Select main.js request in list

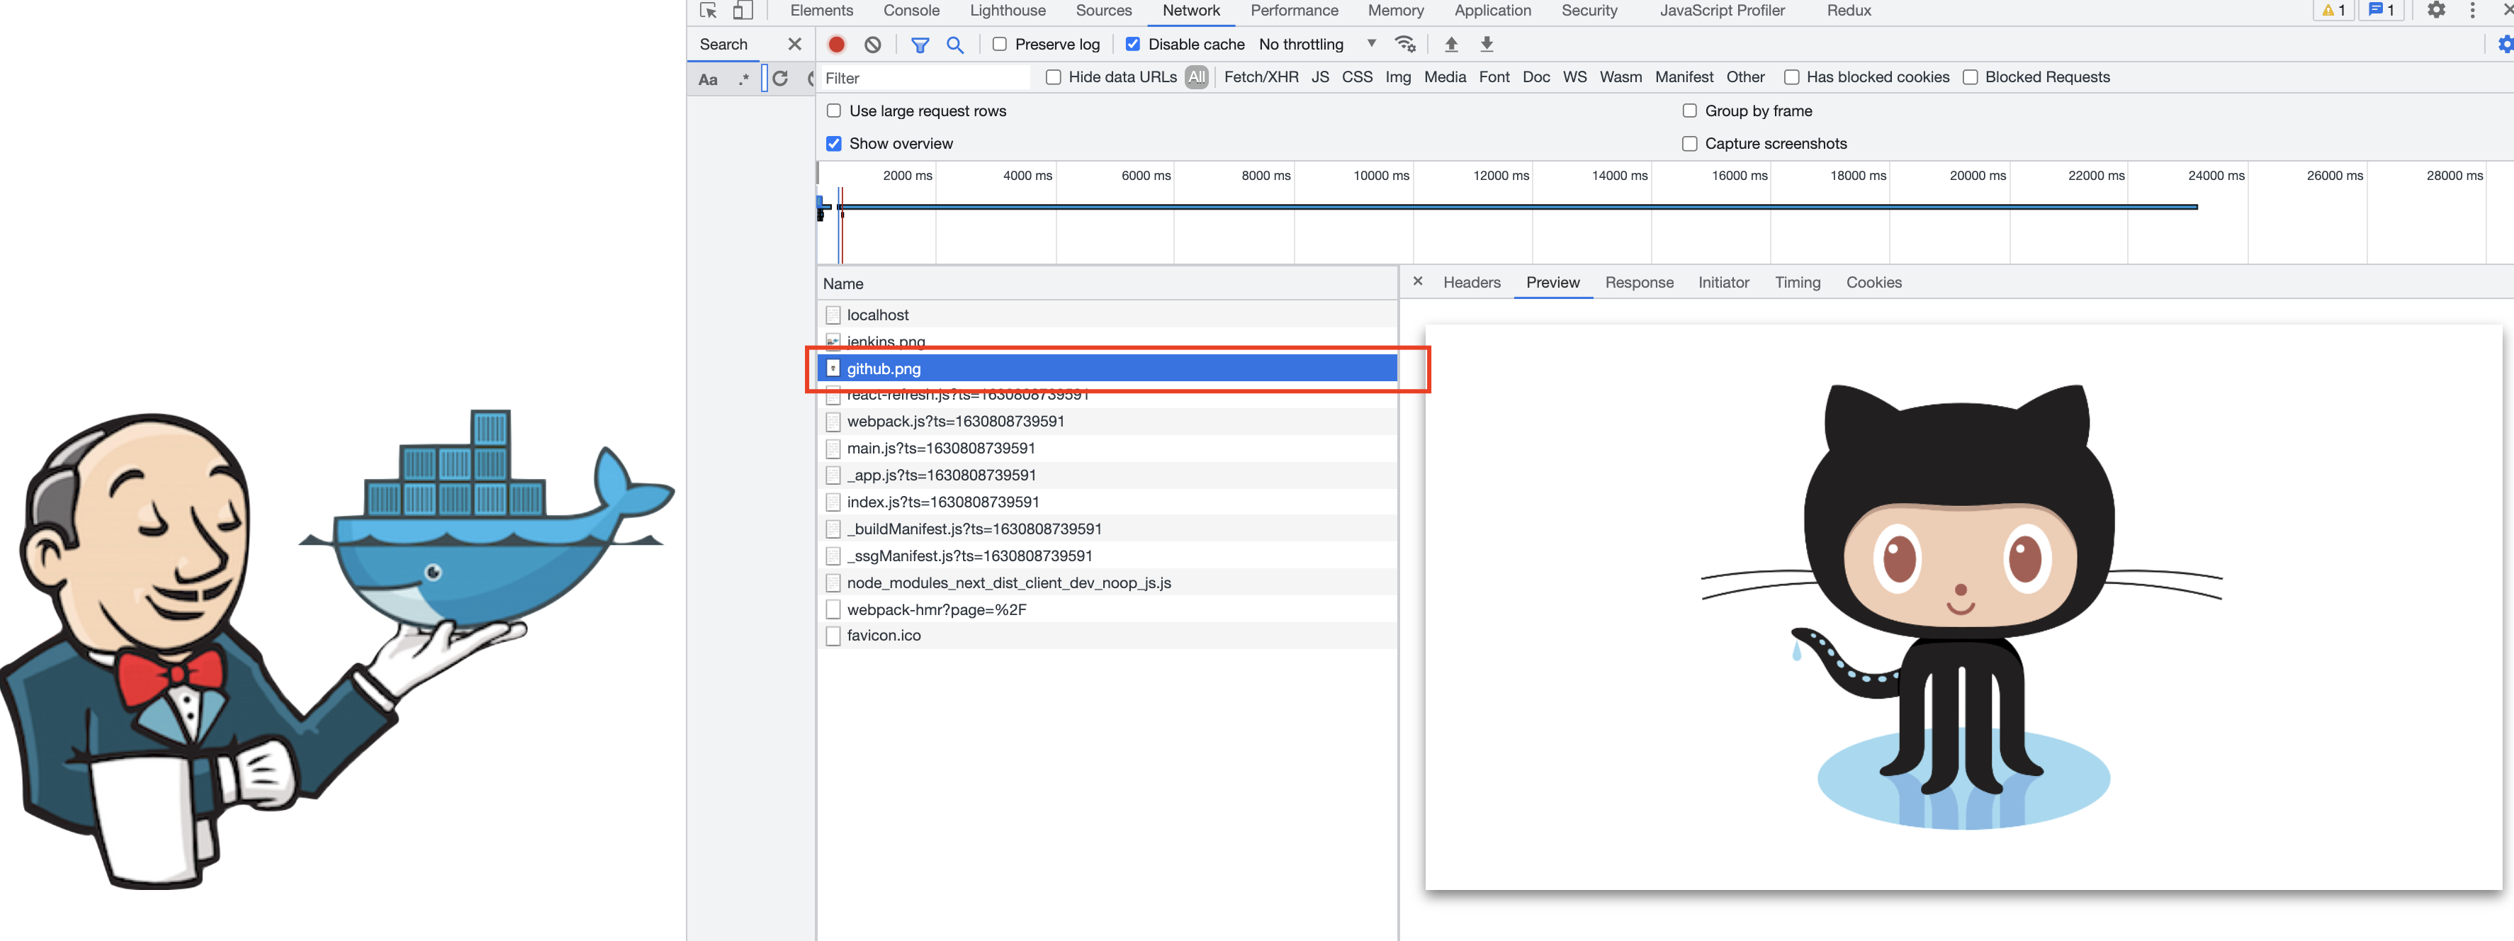[940, 448]
